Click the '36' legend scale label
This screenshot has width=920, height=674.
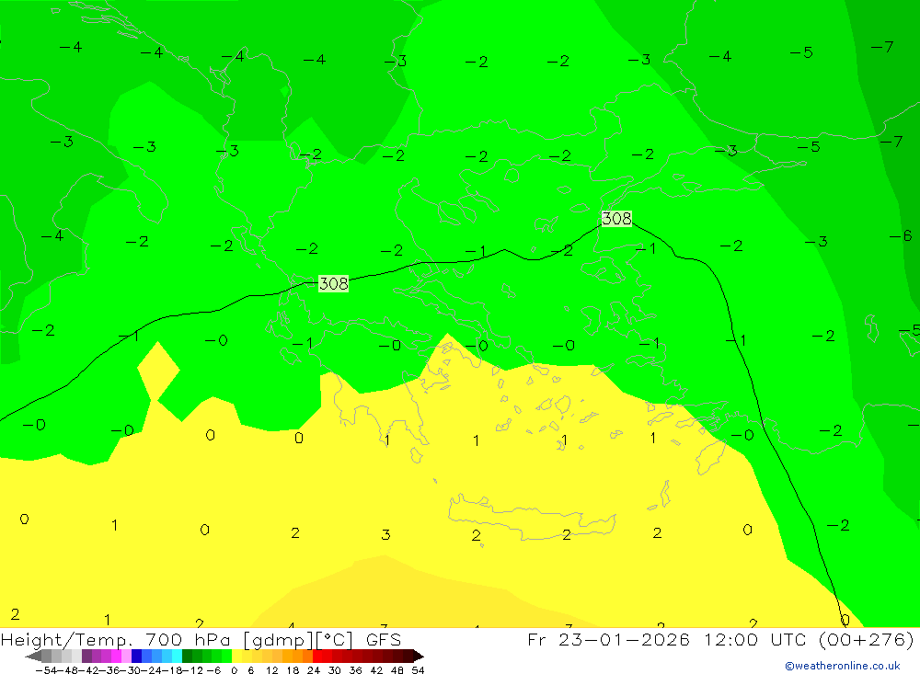click(x=355, y=670)
